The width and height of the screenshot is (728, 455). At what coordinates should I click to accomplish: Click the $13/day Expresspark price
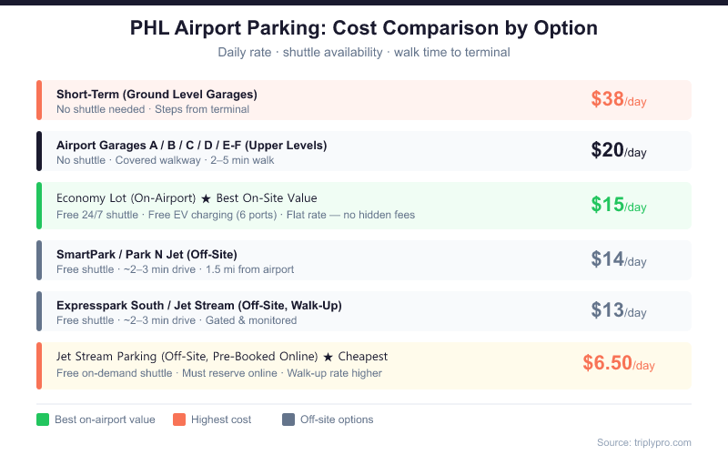pyautogui.click(x=619, y=311)
